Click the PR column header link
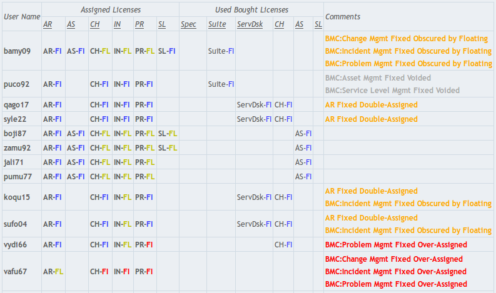Viewport: 496px width, 293px height. 139,24
